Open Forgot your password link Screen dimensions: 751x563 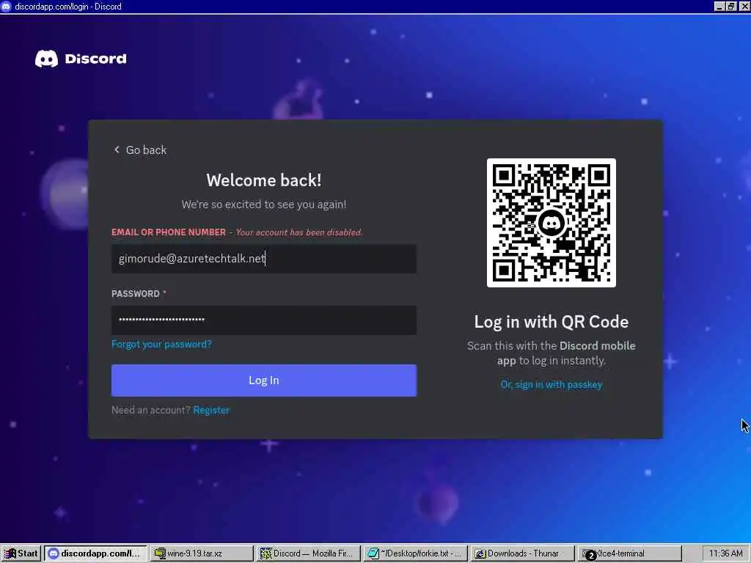(161, 344)
